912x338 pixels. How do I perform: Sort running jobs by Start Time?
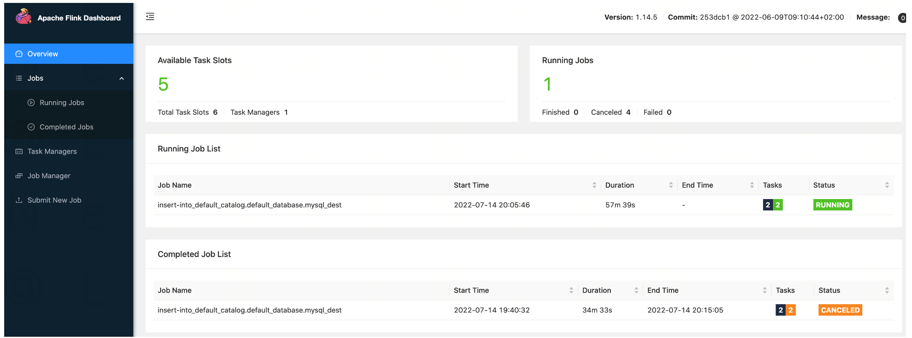tap(594, 185)
